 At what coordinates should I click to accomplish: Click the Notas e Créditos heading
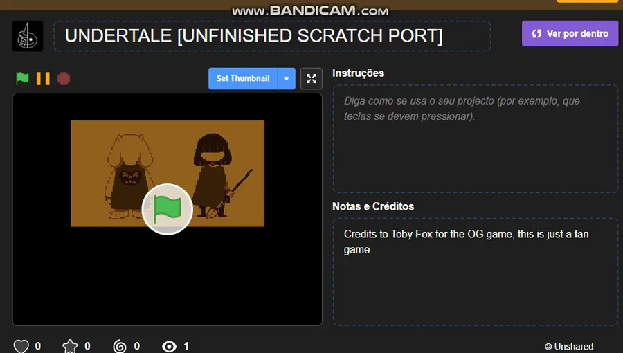point(373,206)
